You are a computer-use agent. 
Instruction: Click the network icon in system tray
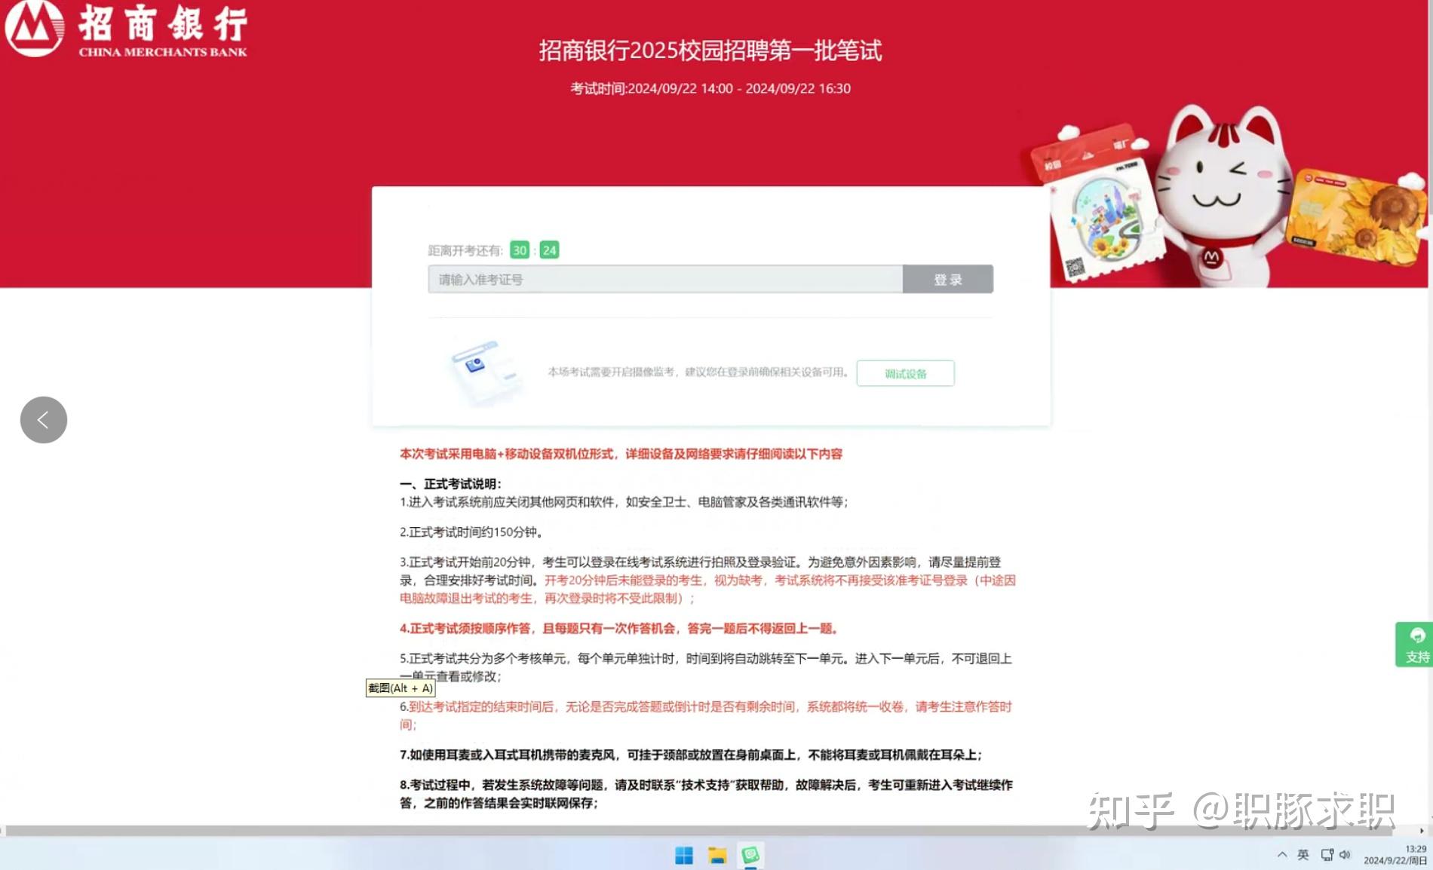(1328, 855)
